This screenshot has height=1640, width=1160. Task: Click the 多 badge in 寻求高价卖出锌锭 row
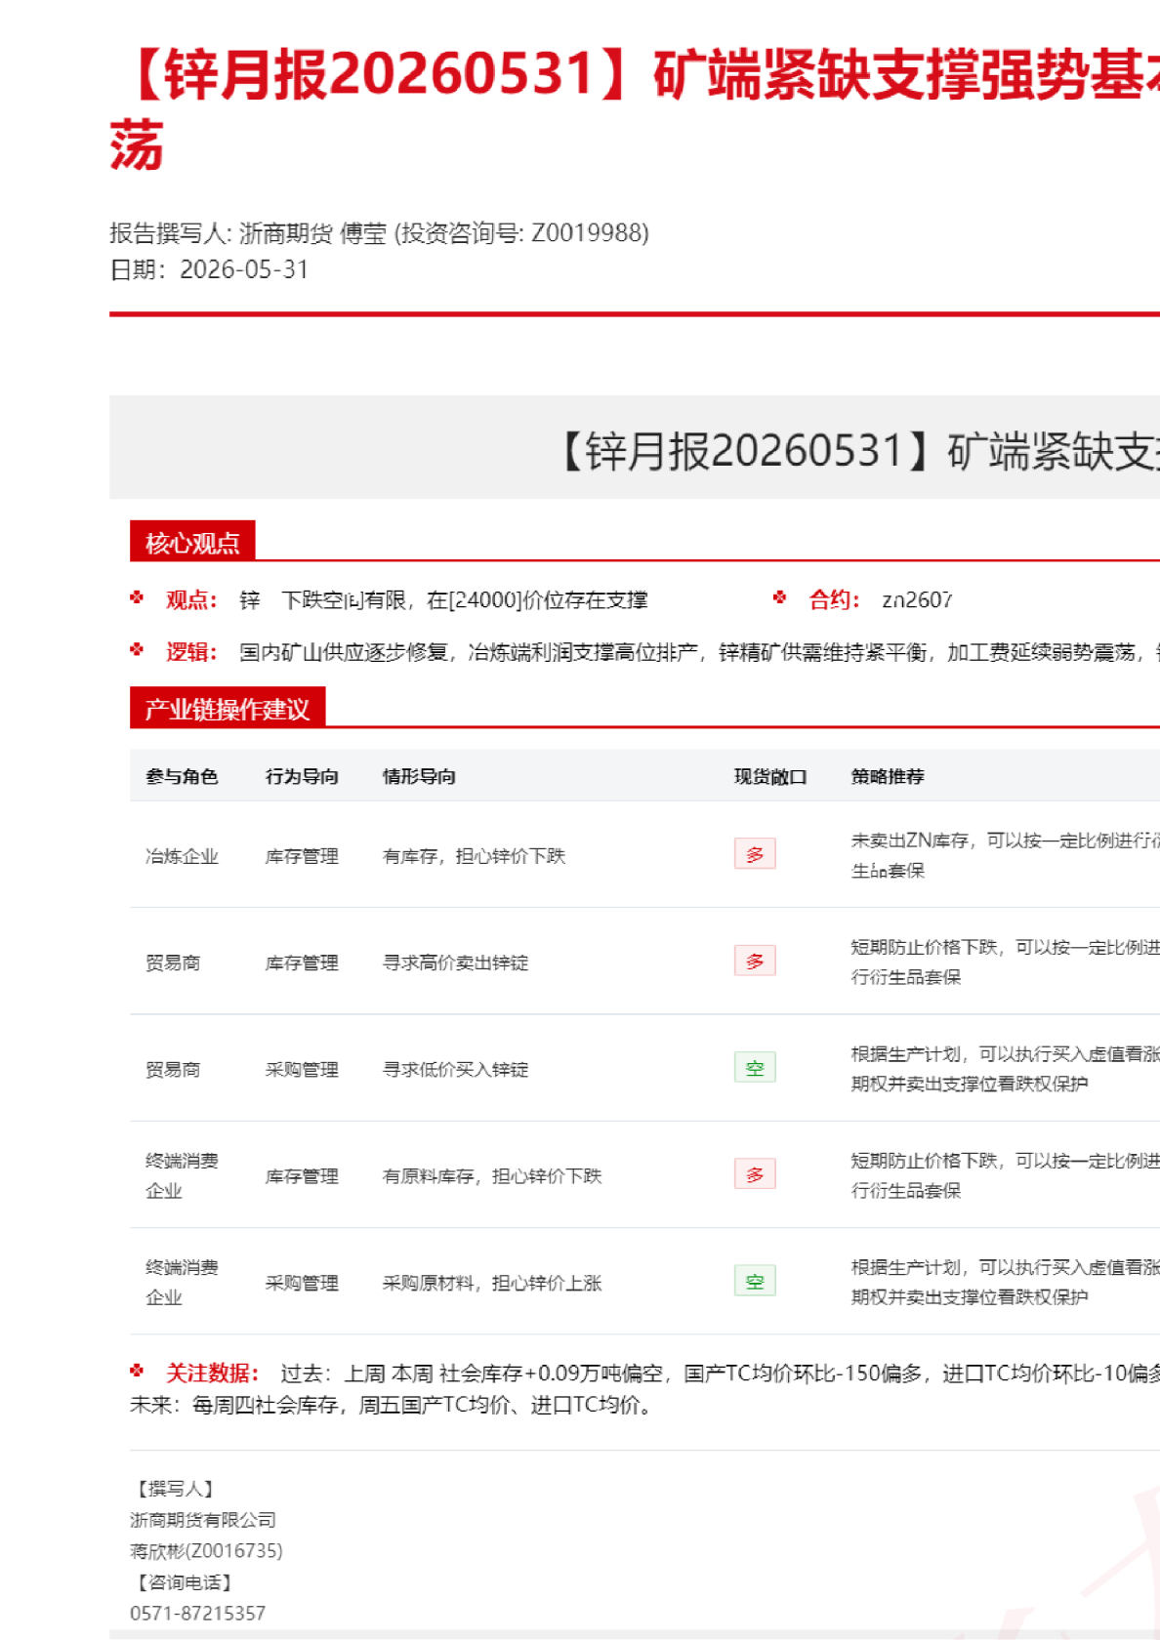pos(755,961)
